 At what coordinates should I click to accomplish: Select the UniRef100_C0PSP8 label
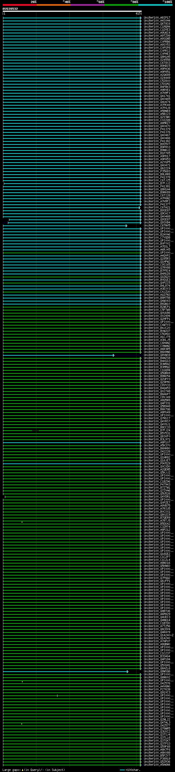(157, 48)
